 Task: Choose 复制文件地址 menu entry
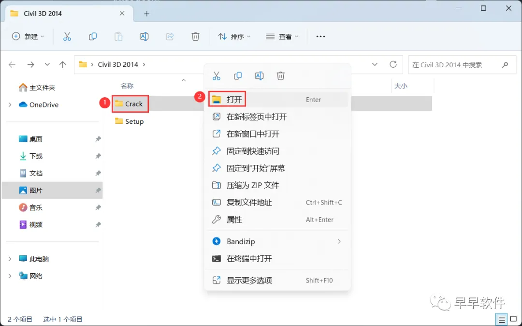click(x=277, y=203)
